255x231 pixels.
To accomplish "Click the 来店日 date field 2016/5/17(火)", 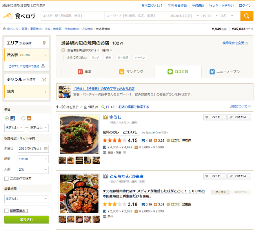I will pyautogui.click(x=33, y=149).
